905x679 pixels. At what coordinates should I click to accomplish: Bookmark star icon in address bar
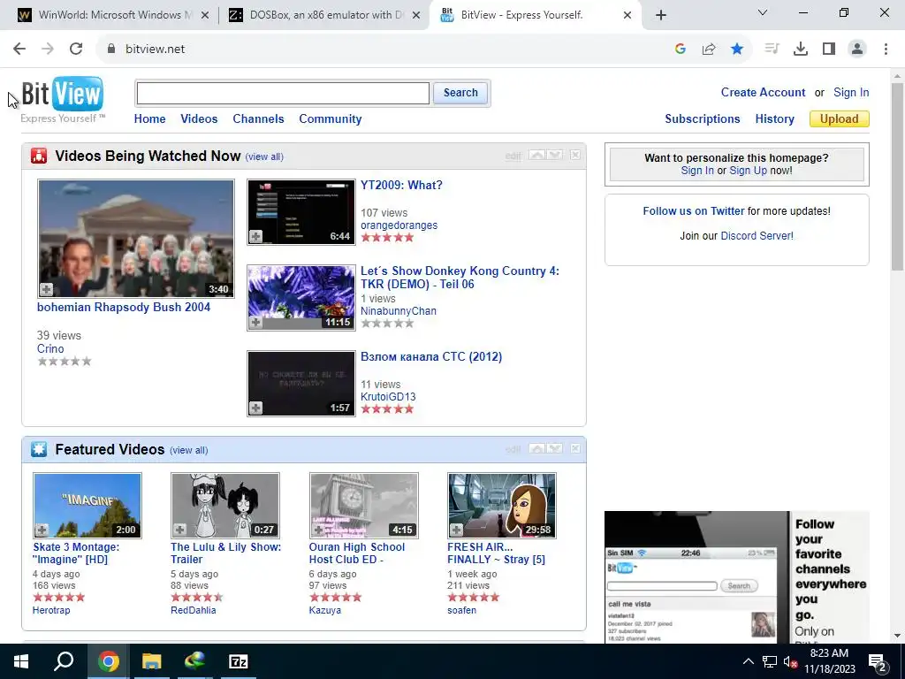[737, 50]
